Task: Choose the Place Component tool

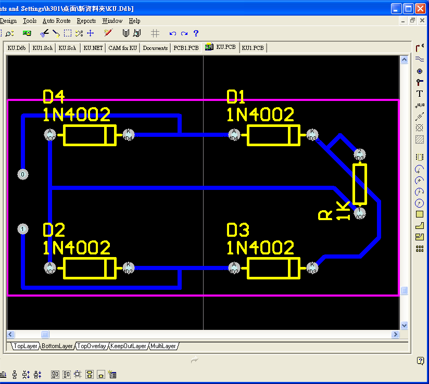Action: pyautogui.click(x=420, y=157)
